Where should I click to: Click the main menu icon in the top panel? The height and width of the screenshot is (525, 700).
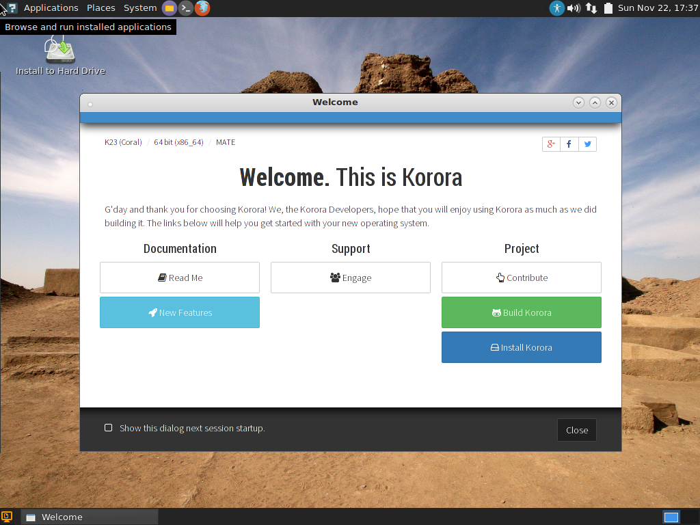click(x=12, y=8)
